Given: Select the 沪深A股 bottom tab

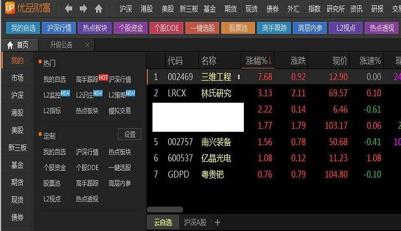Looking at the screenshot, I should coord(195,222).
